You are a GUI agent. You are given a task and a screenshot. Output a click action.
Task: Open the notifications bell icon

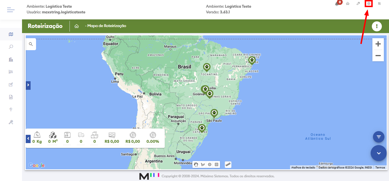(336, 4)
